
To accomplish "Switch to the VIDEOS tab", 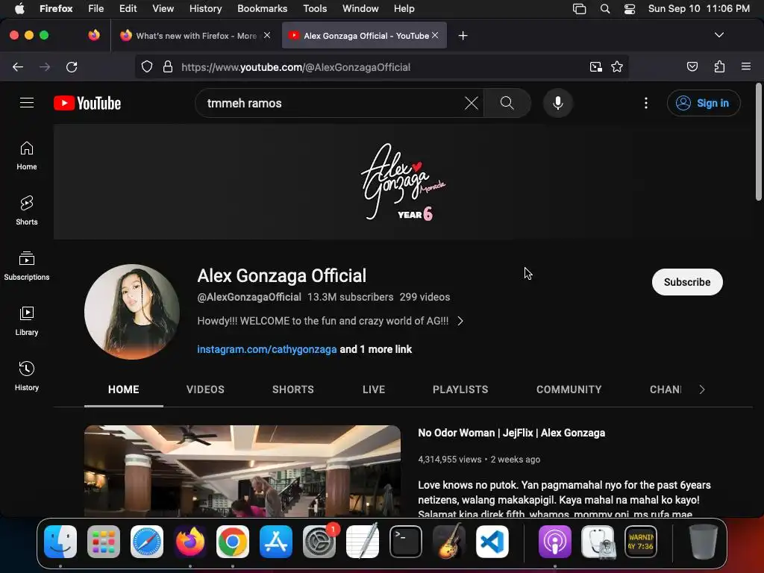I will point(205,389).
